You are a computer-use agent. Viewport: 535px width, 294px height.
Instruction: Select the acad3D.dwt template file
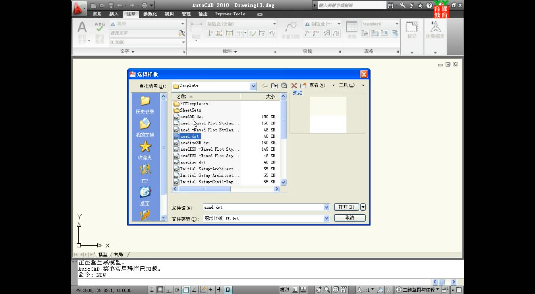click(188, 116)
